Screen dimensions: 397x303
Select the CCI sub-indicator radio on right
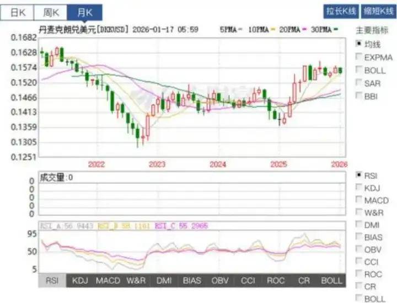pos(358,261)
